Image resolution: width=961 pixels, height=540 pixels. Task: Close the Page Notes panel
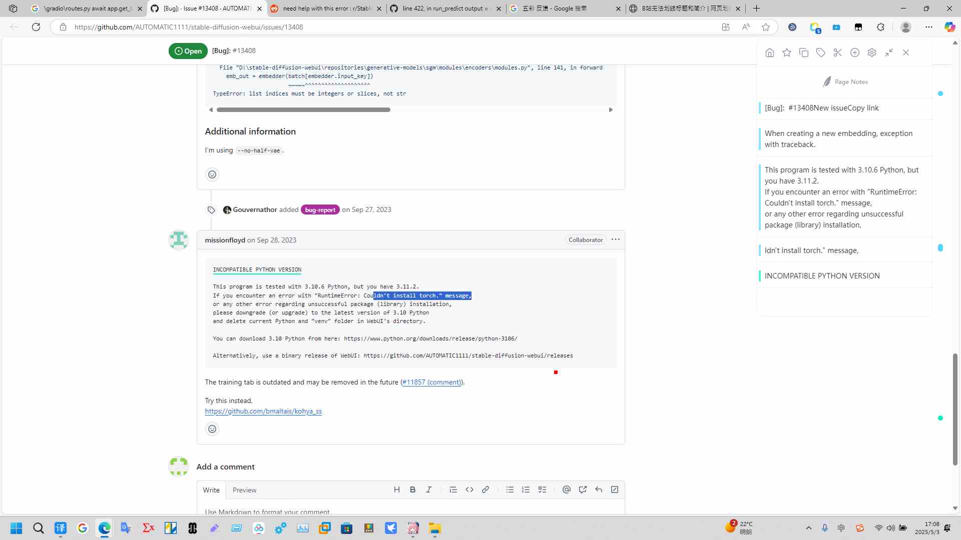pyautogui.click(x=906, y=52)
